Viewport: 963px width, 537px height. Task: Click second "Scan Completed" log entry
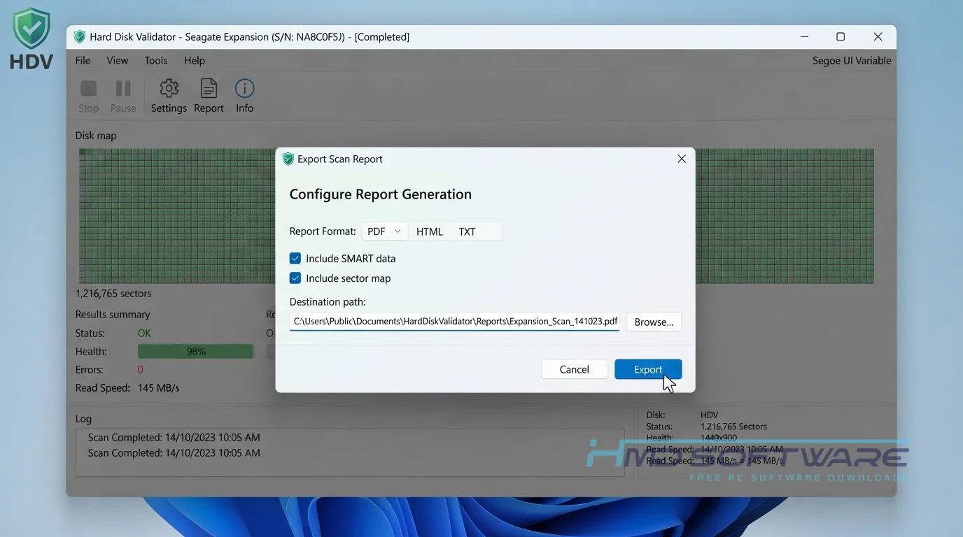[174, 453]
